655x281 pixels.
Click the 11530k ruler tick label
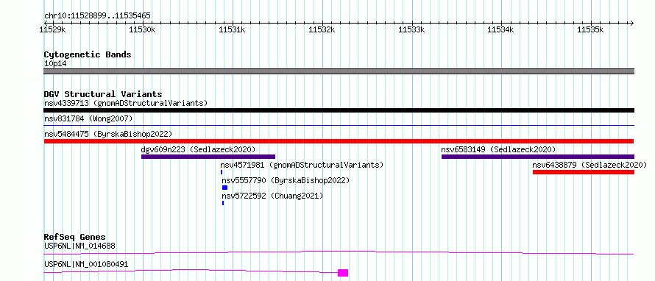click(143, 29)
